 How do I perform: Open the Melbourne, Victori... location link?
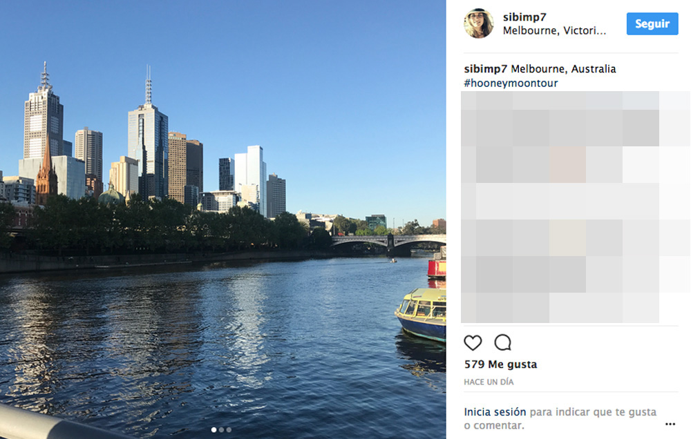click(554, 30)
